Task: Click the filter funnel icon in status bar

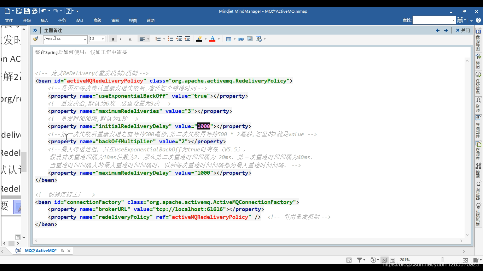Action: coord(359,260)
